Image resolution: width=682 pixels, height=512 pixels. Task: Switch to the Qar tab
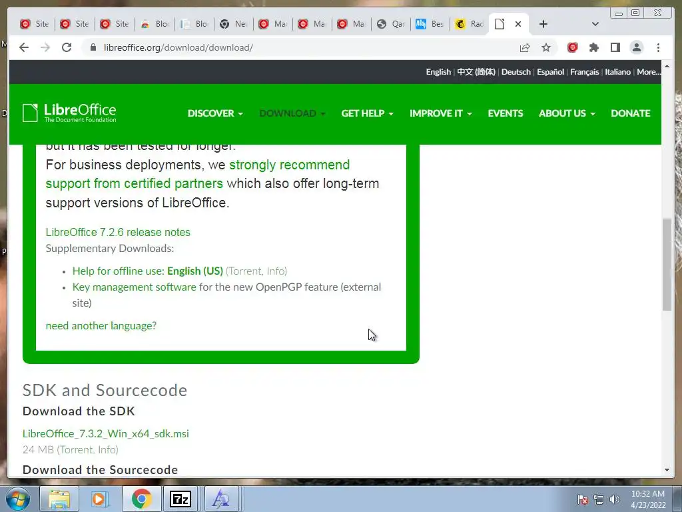[x=390, y=24]
